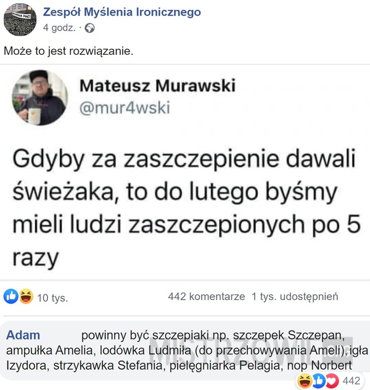Open the @mur4wski handle

click(x=125, y=108)
